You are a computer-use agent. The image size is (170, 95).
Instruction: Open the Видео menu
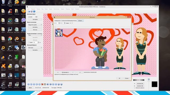point(46,9)
